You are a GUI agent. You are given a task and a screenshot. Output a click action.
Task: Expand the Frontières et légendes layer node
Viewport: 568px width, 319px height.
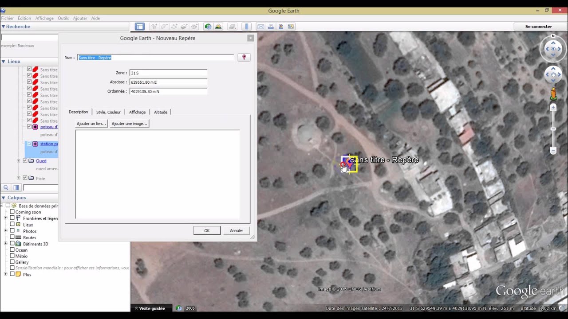(6, 218)
